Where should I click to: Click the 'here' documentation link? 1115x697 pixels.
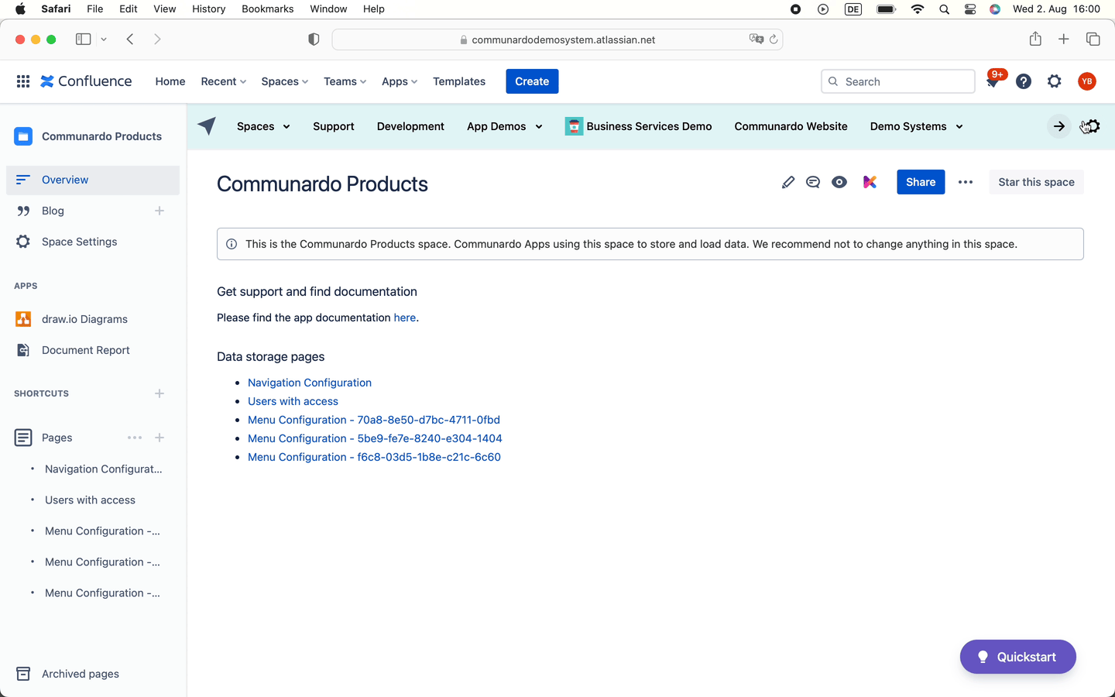click(x=405, y=318)
